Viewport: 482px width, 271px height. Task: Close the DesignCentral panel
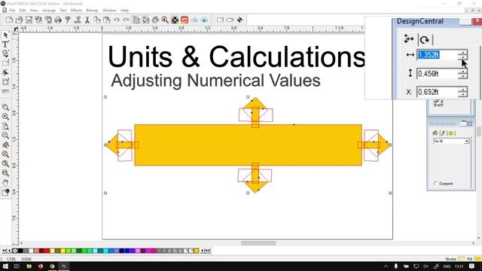(x=477, y=21)
